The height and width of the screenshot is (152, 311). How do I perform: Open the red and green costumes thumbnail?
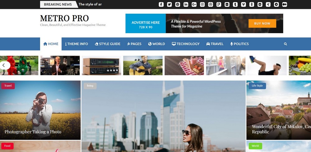19,65
